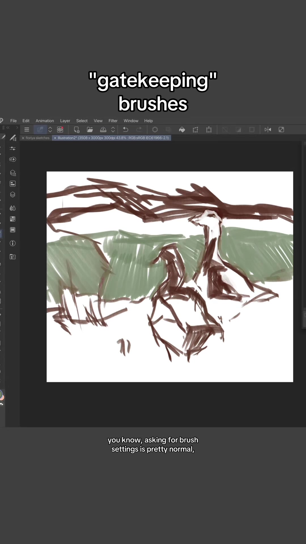Open the Material folder icon
The width and height of the screenshot is (306, 544).
(x=13, y=257)
